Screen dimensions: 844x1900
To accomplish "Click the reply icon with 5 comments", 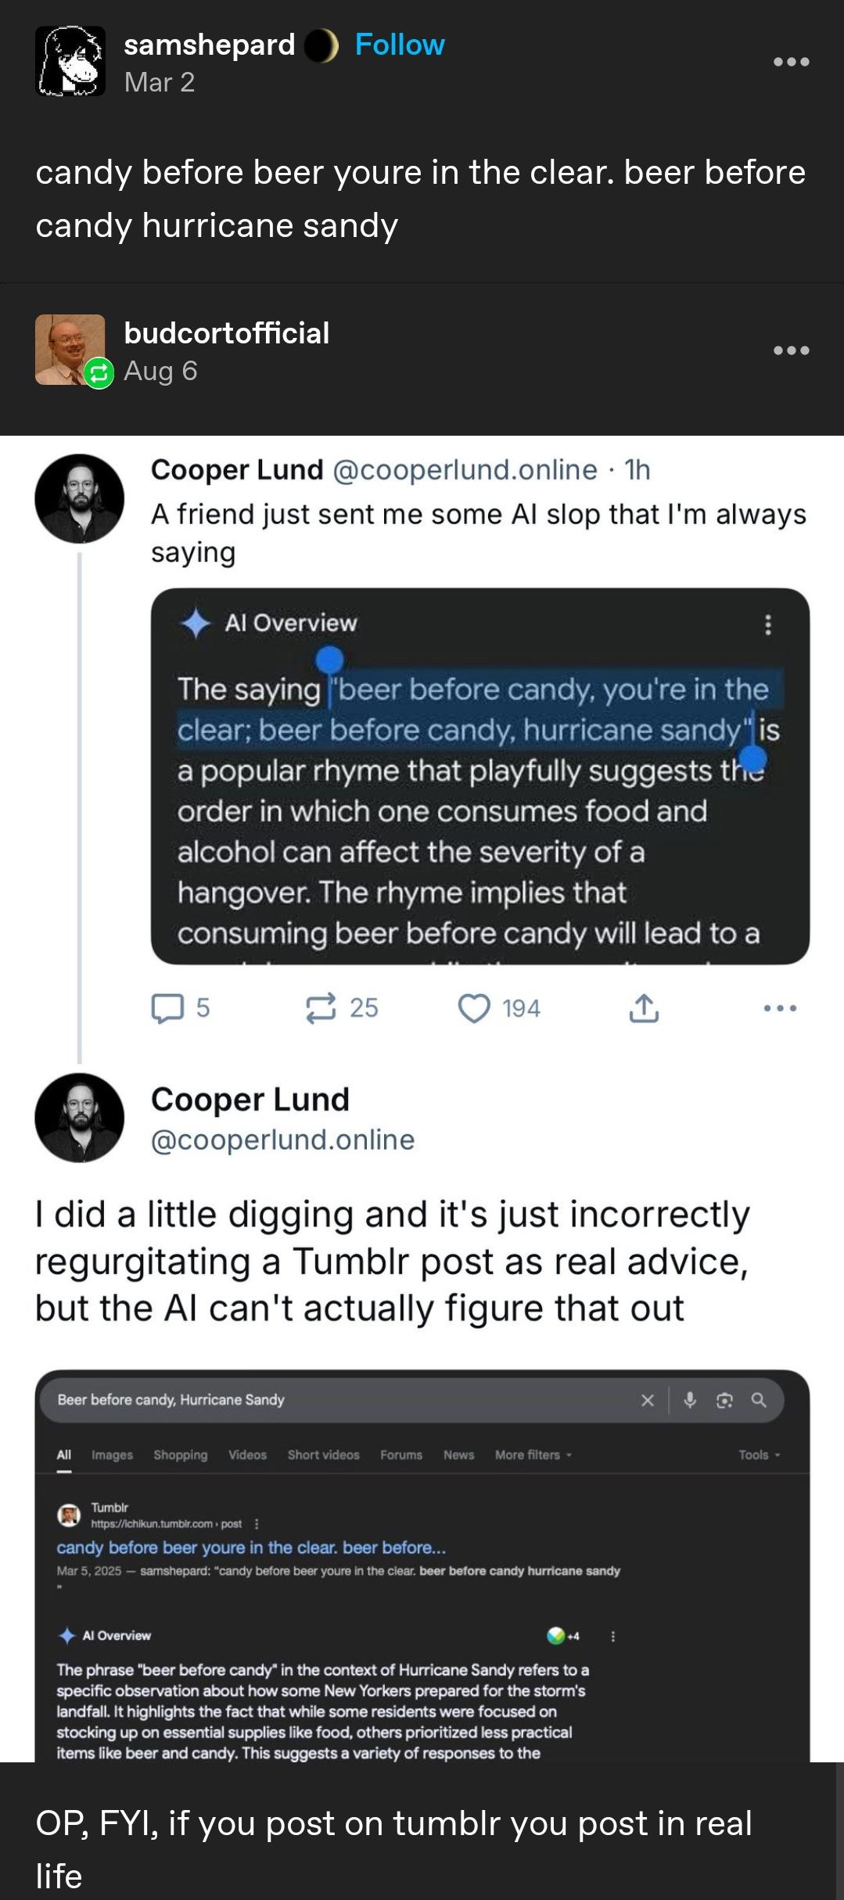I will [x=166, y=1007].
